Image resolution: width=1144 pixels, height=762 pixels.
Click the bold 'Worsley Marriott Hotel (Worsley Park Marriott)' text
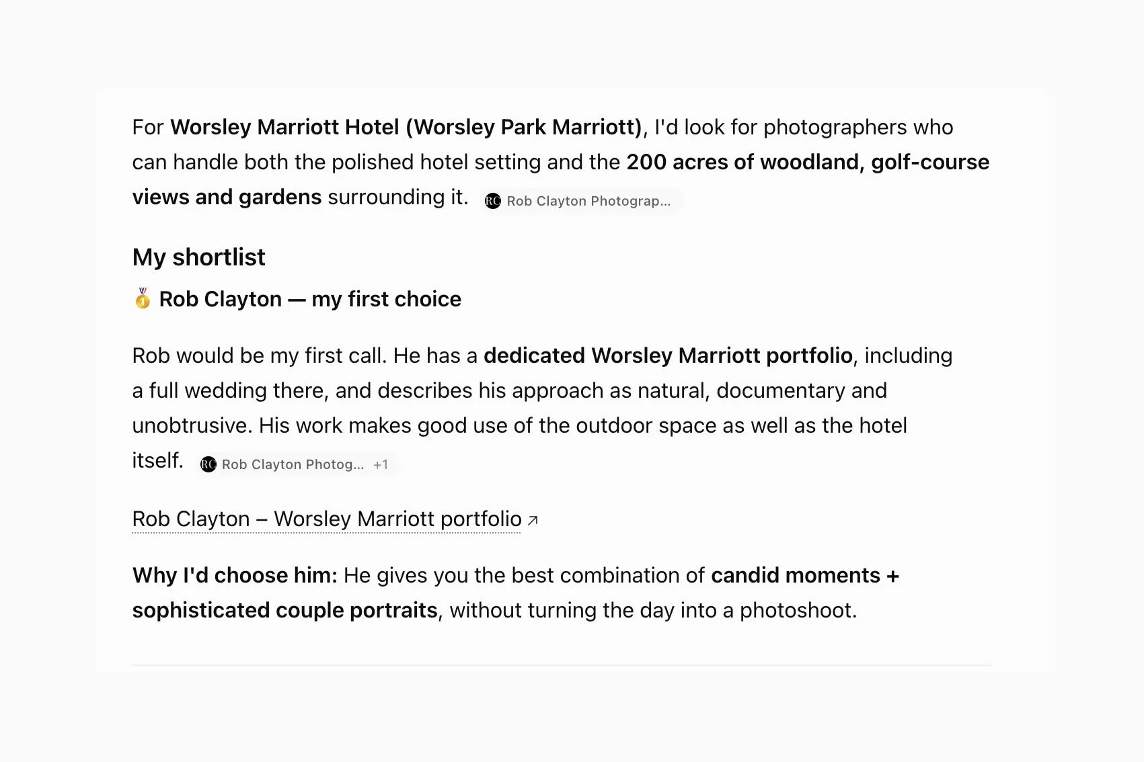tap(406, 127)
